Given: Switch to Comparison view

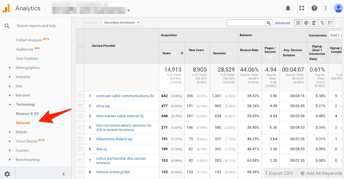Looking at the screenshot, I should click(x=322, y=23).
